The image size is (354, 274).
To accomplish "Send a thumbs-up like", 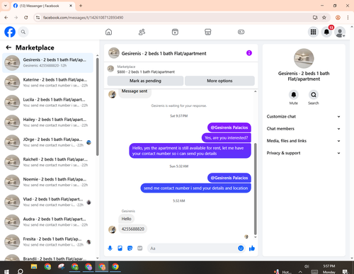I will [x=252, y=249].
